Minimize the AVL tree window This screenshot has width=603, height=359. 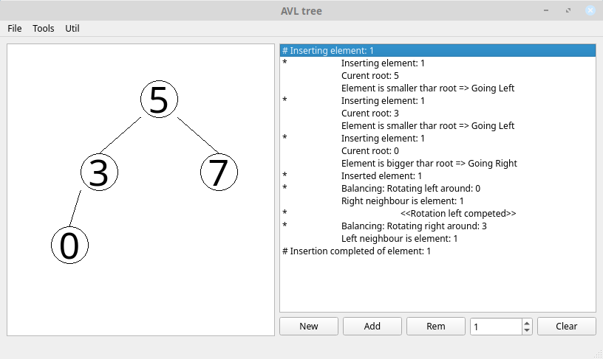tap(545, 10)
